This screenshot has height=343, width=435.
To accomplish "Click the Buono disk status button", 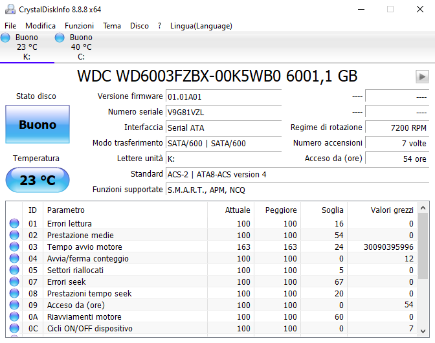I will (38, 124).
